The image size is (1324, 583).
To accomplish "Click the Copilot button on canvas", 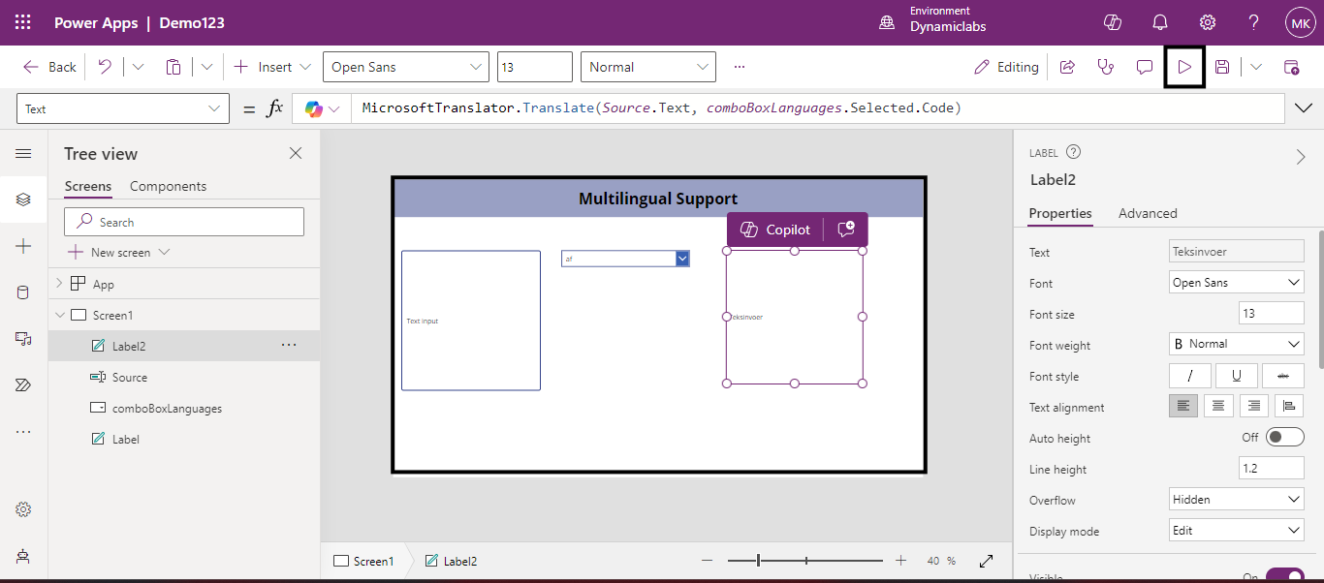I will 775,230.
